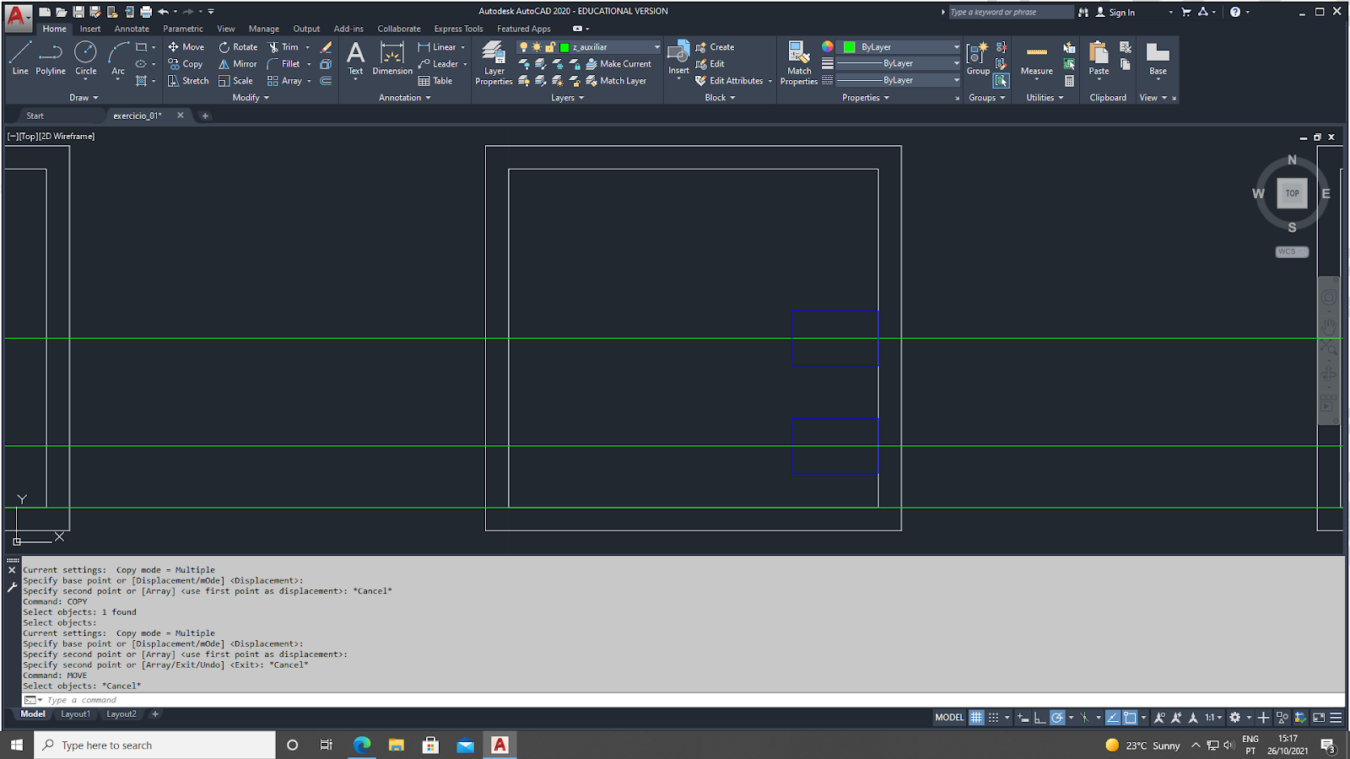1350x759 pixels.
Task: Toggle drawing grid display in status bar
Action: tap(976, 718)
